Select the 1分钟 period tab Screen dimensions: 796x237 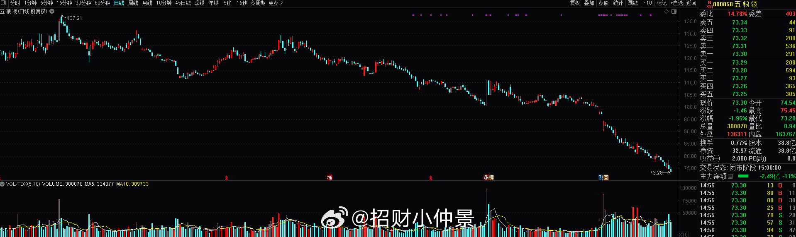tap(30, 3)
